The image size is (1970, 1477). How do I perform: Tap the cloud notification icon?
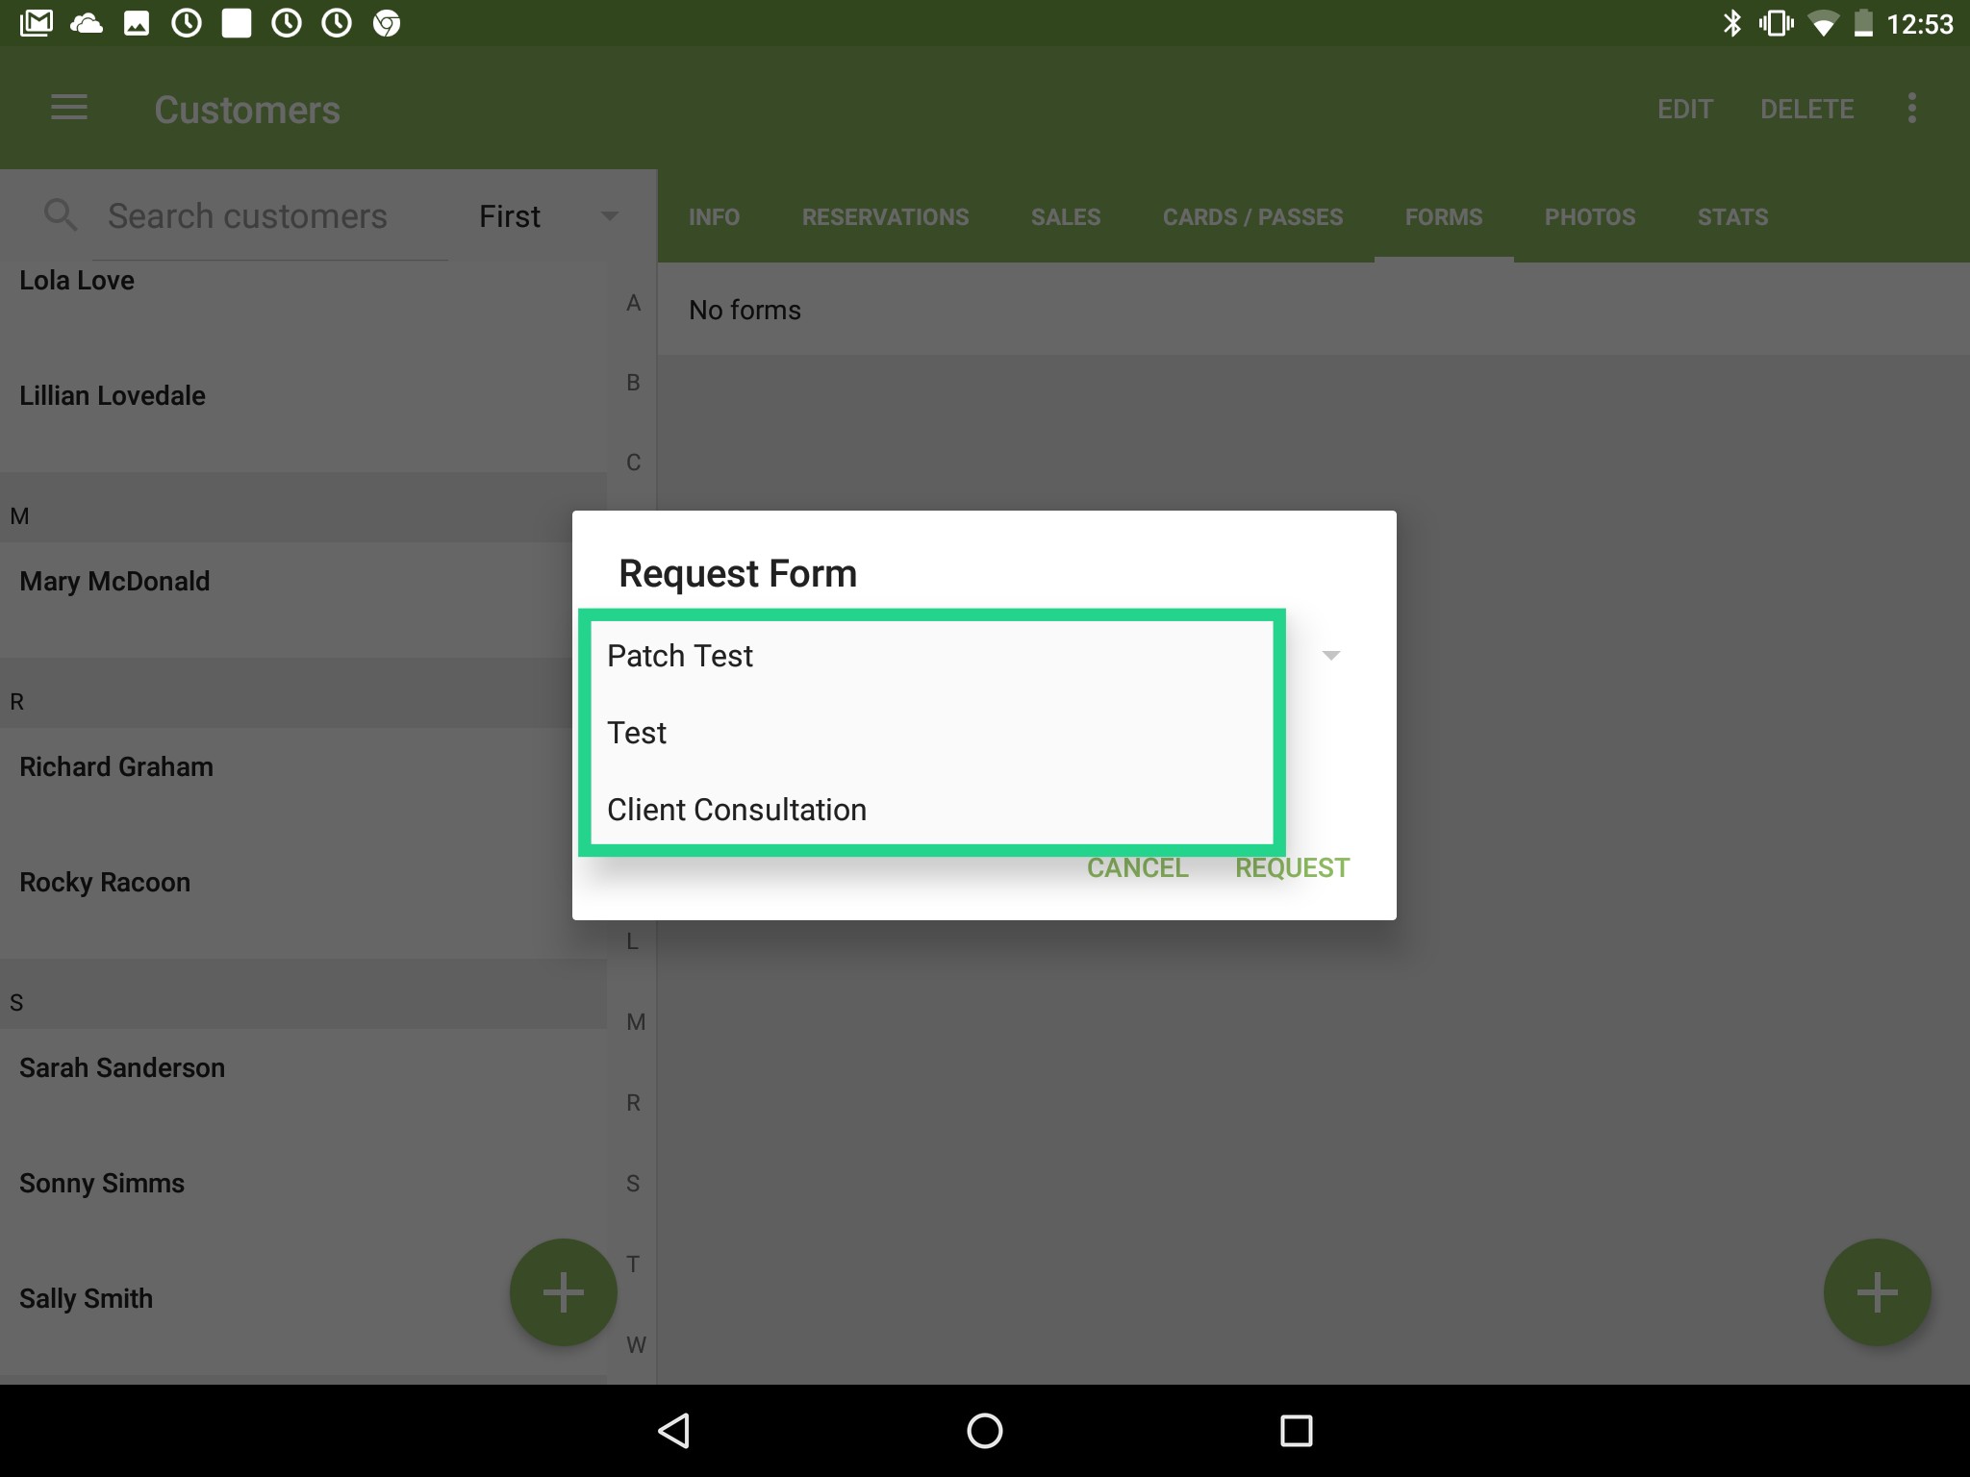point(87,23)
